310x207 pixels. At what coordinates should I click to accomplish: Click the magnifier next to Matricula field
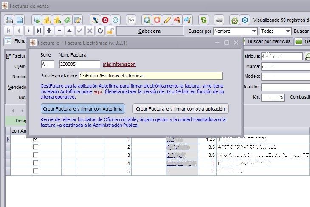[307, 57]
